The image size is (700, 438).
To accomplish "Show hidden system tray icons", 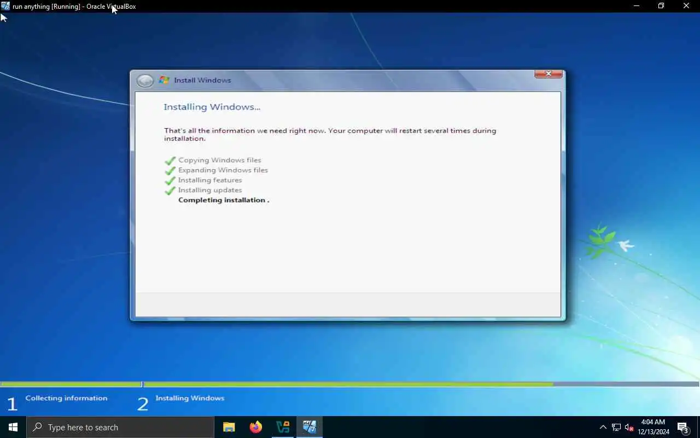I will (x=603, y=427).
